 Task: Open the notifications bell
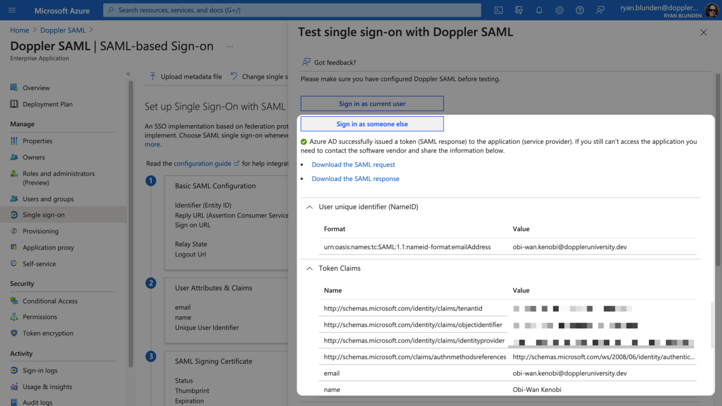tap(539, 10)
